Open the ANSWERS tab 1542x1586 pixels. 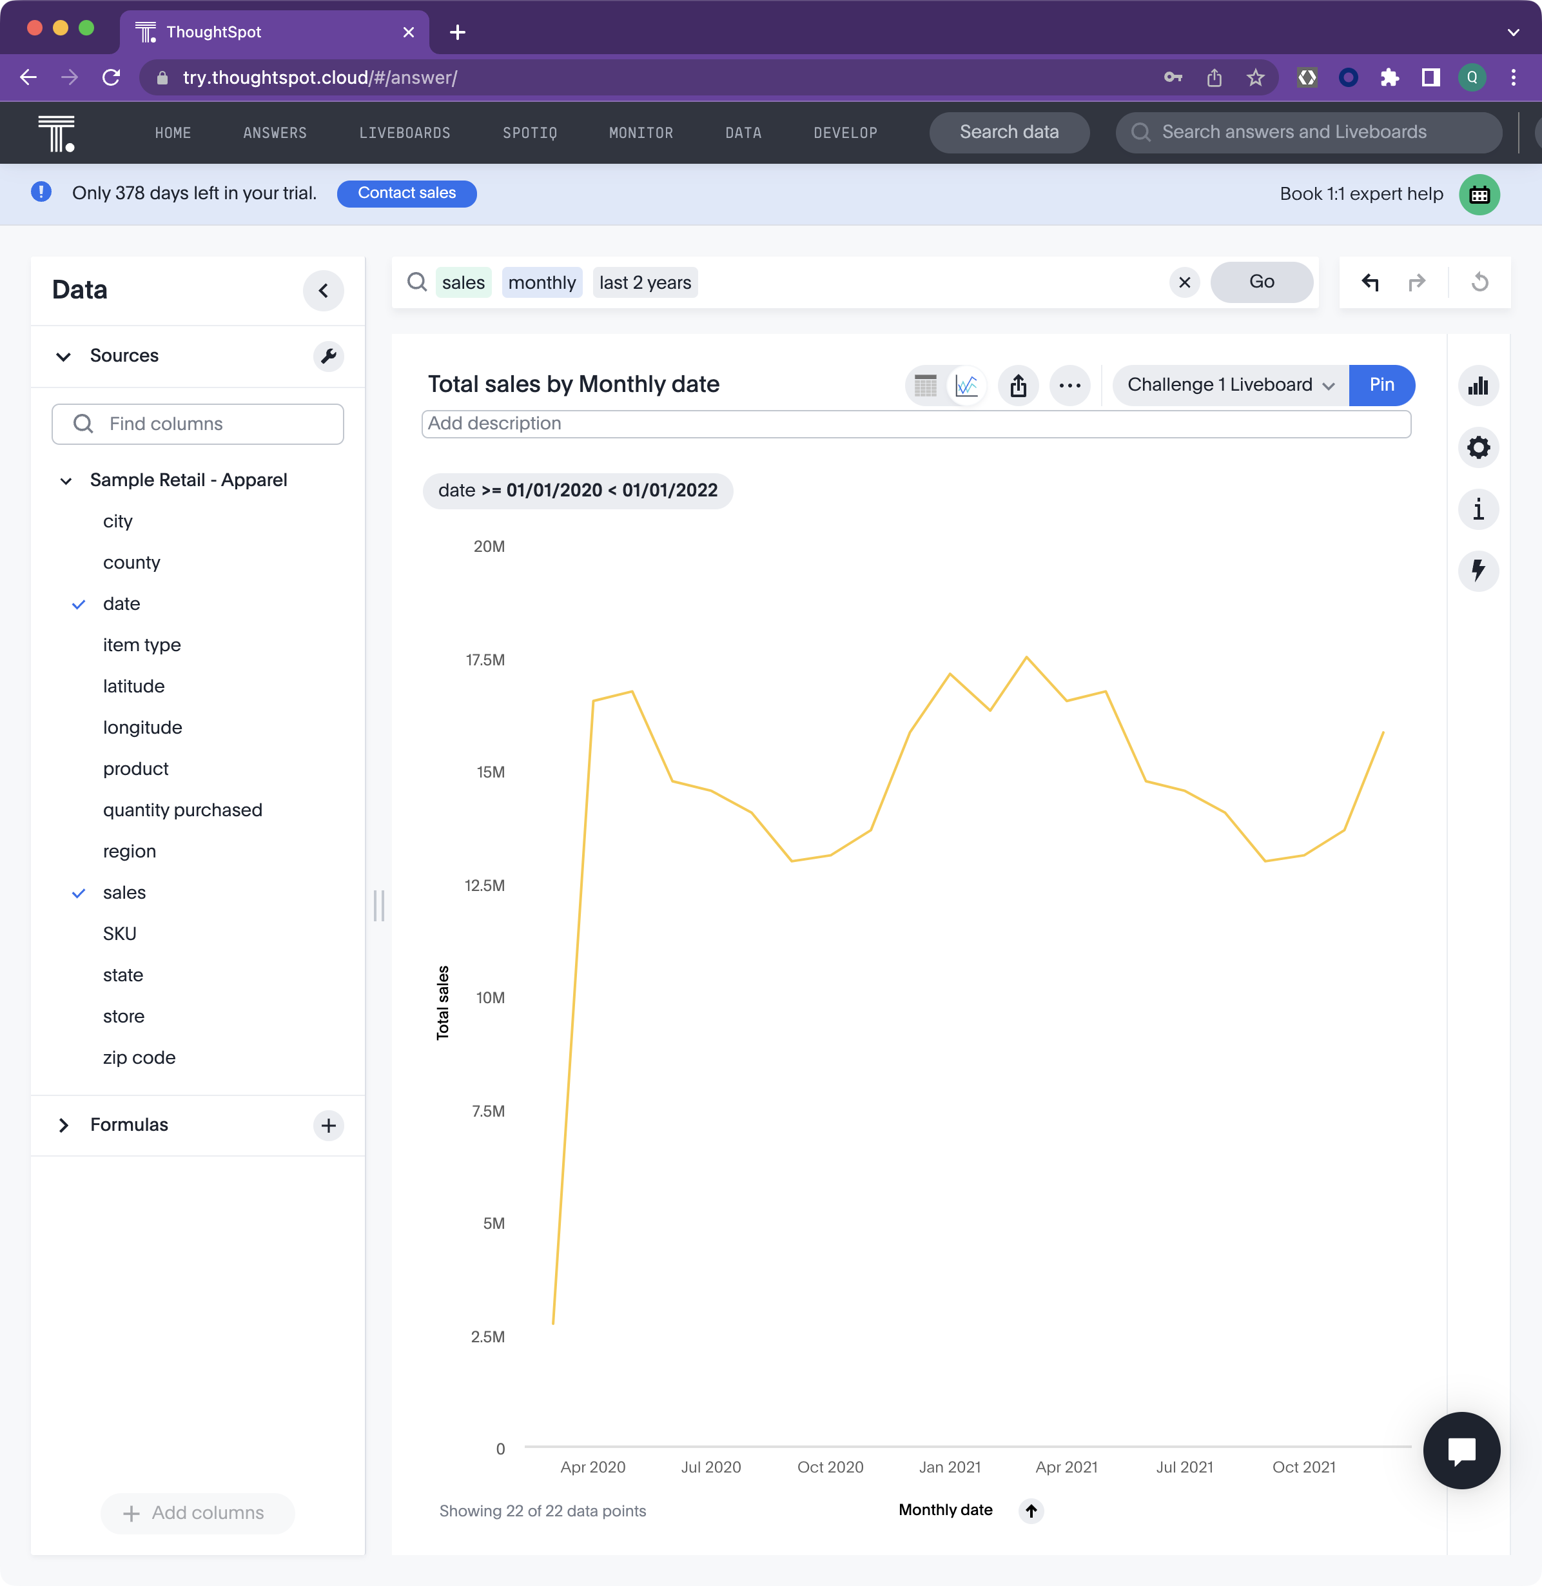tap(275, 133)
